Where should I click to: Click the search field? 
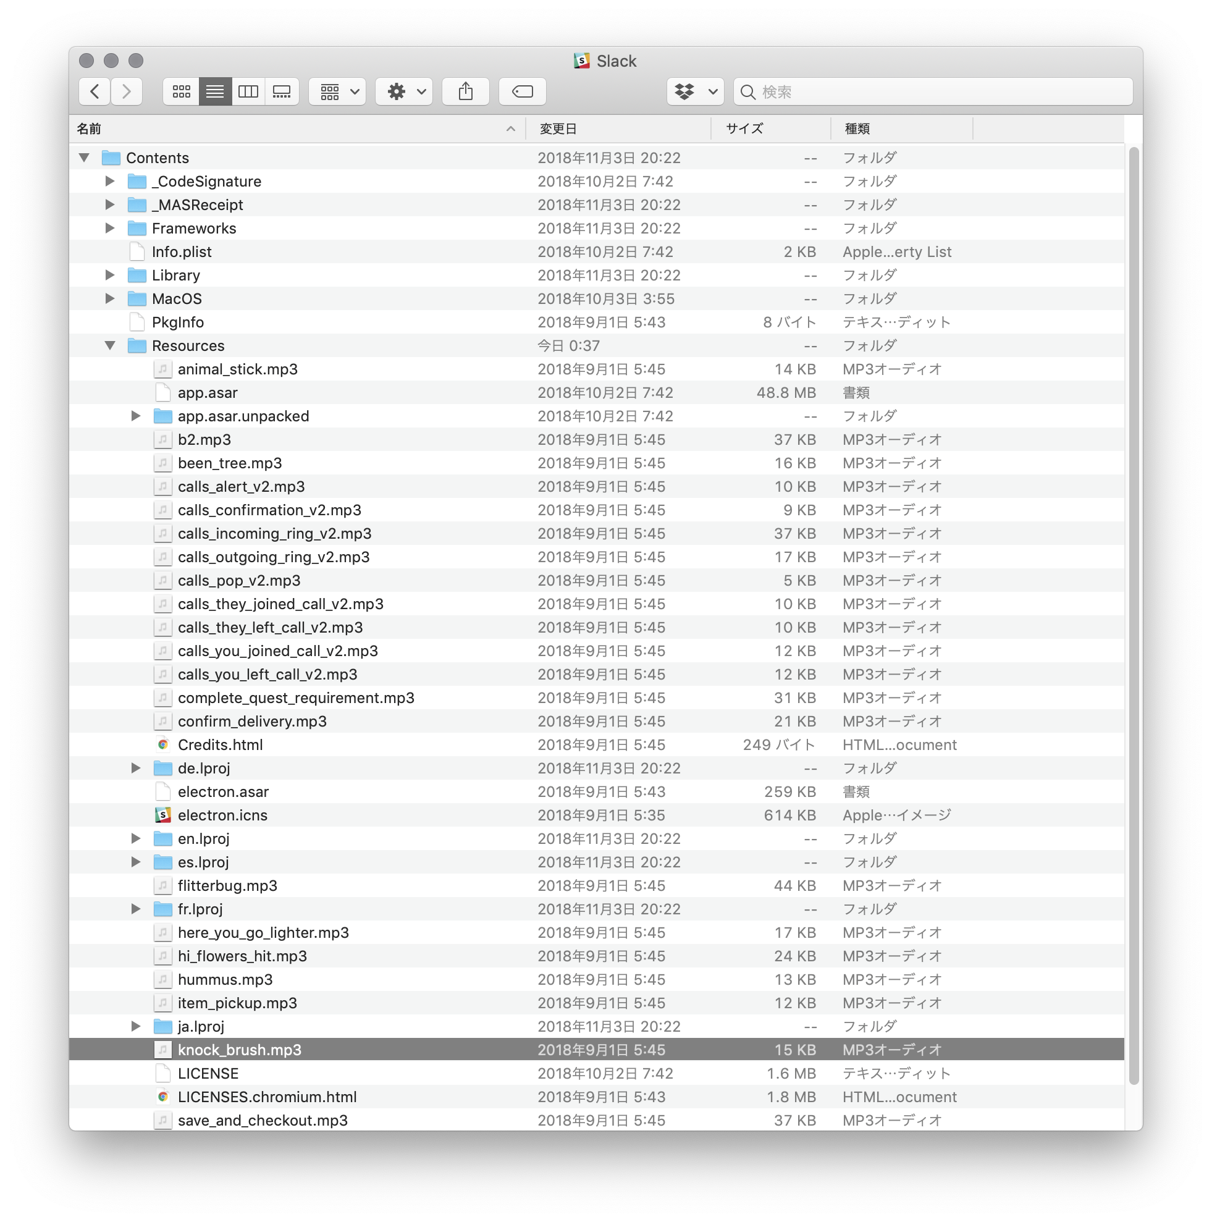tap(933, 91)
